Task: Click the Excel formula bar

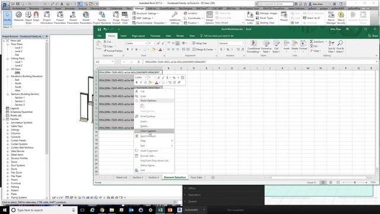Action: [259, 62]
